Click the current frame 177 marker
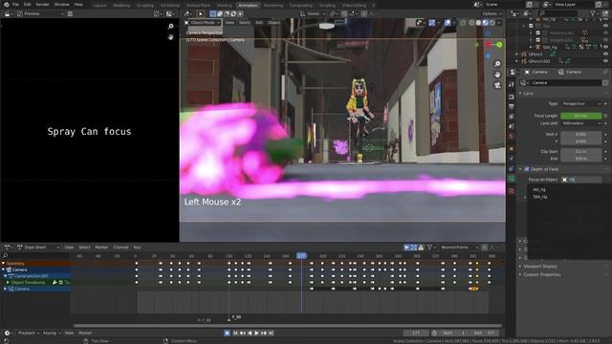 pyautogui.click(x=301, y=256)
